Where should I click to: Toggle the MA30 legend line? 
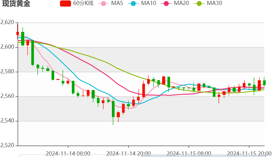point(208,3)
